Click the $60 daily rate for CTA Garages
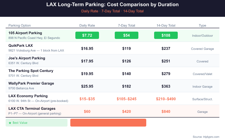This screenshot has height=140, width=225. (x=87, y=111)
